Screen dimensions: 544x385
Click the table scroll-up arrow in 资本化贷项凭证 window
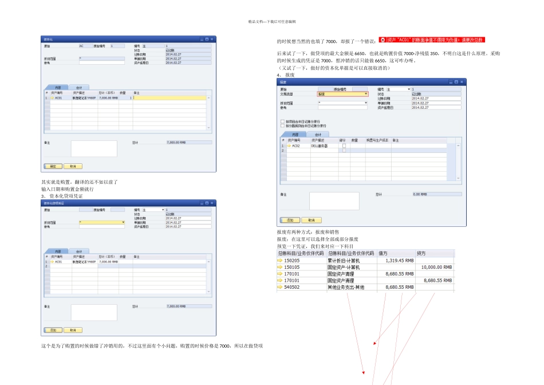pos(208,262)
